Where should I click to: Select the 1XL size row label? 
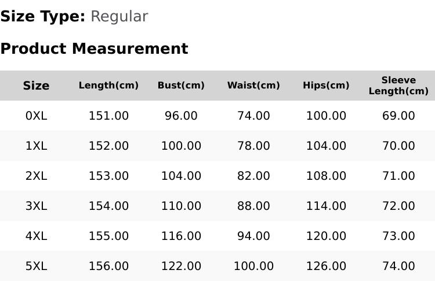click(x=36, y=146)
